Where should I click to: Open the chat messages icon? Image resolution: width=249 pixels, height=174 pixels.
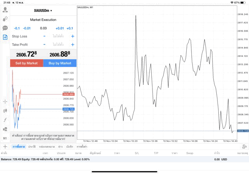tap(5, 28)
